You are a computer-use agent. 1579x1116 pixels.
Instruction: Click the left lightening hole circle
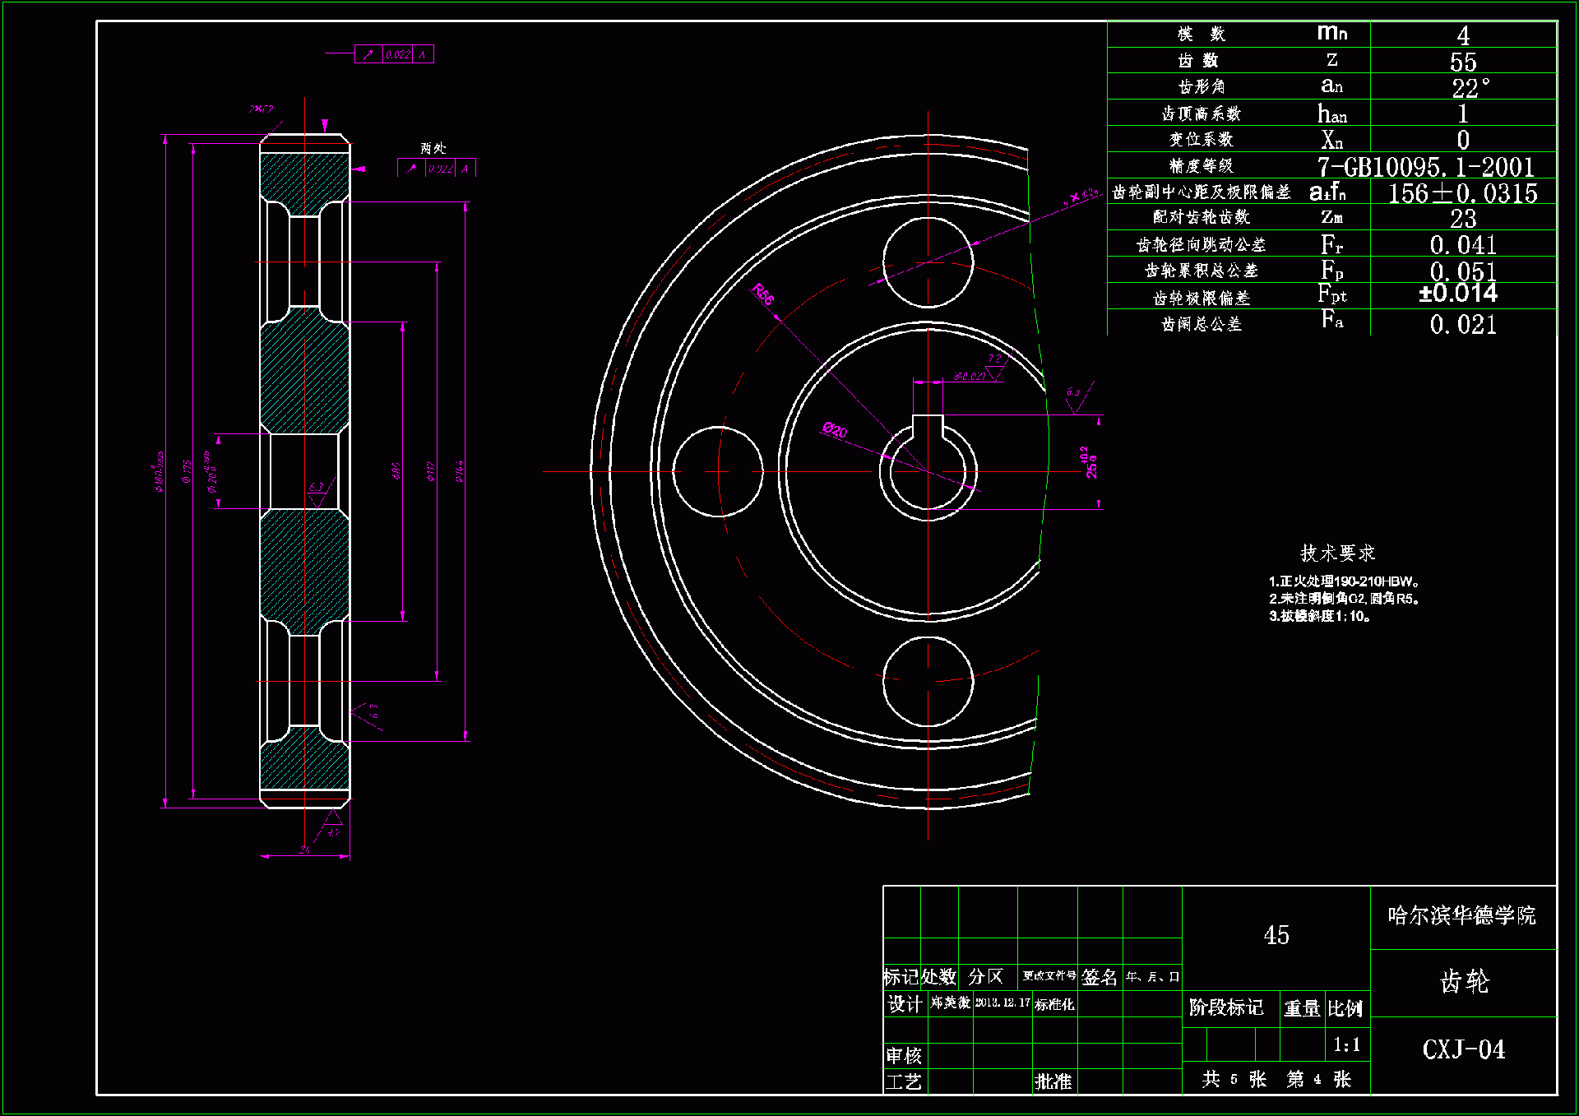click(717, 471)
